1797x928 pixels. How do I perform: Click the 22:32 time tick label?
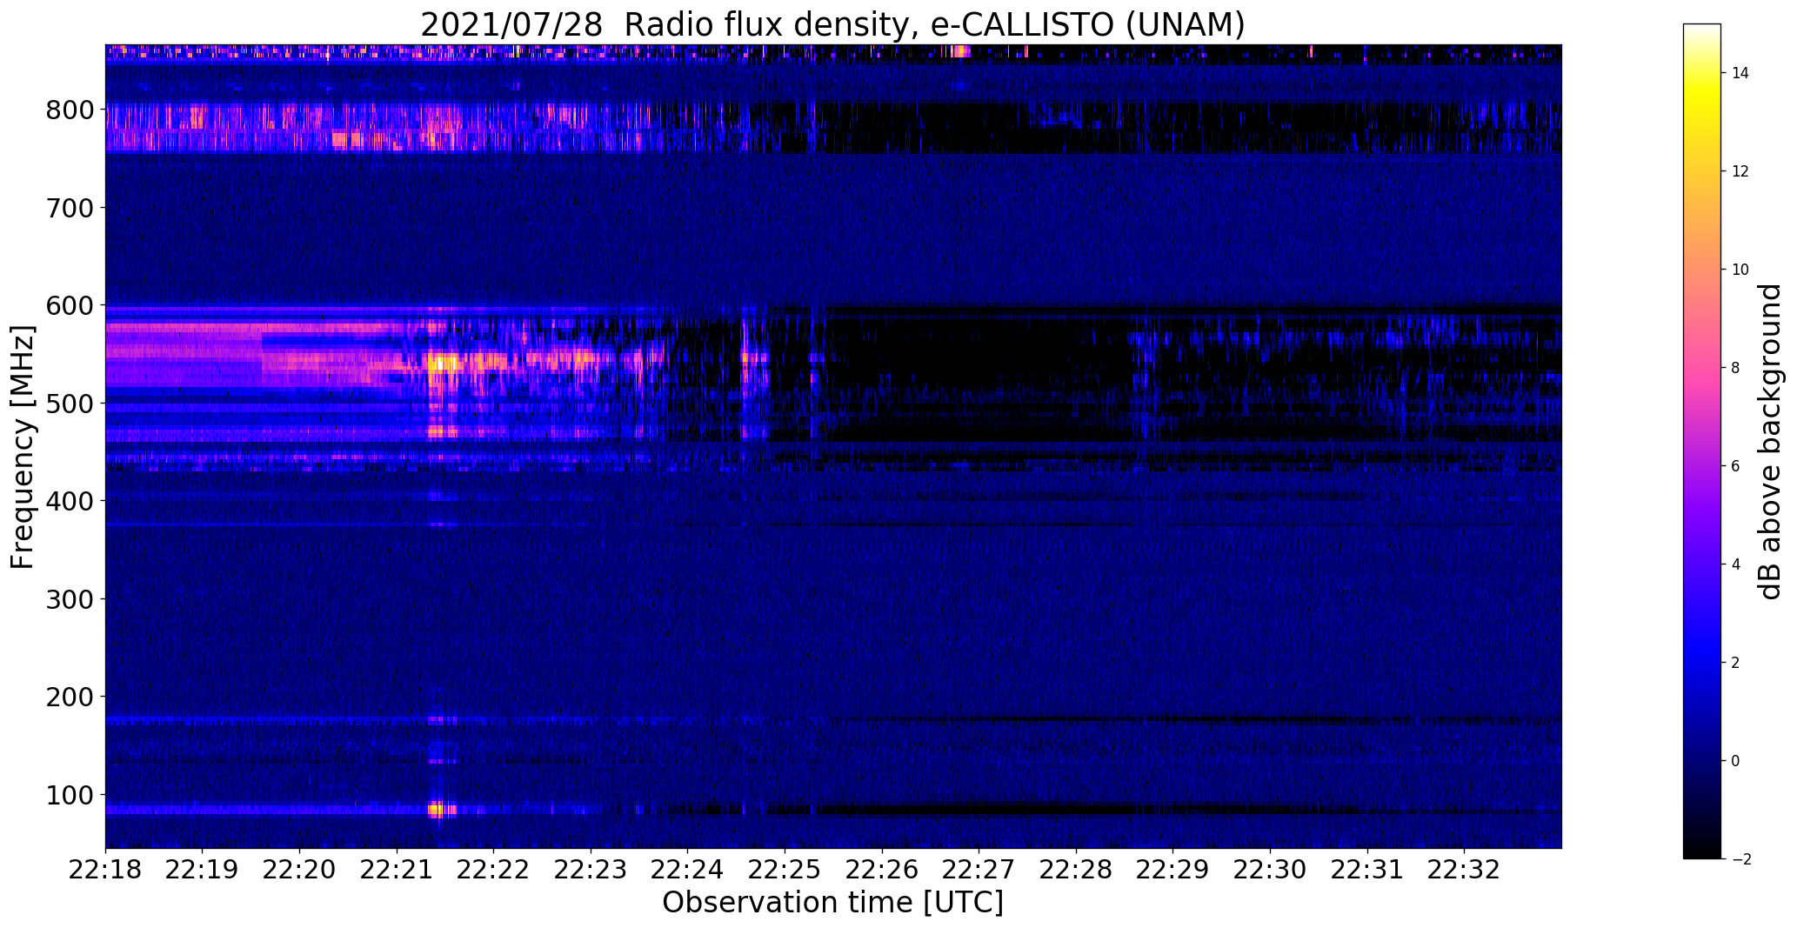click(1464, 870)
